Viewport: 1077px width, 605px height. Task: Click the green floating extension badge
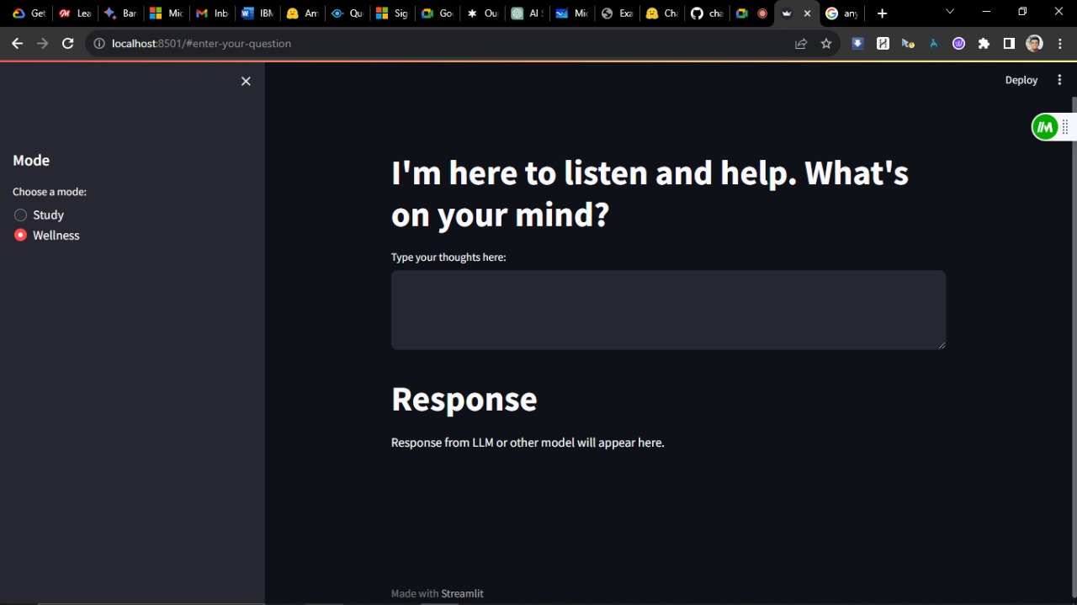tap(1045, 127)
